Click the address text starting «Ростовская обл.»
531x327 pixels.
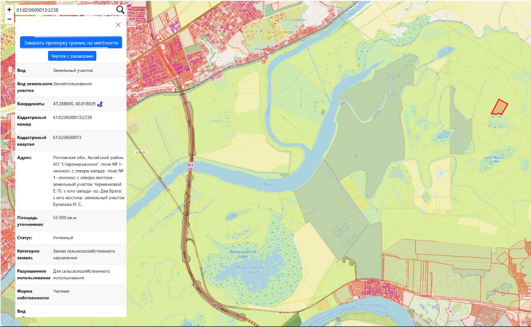point(89,181)
